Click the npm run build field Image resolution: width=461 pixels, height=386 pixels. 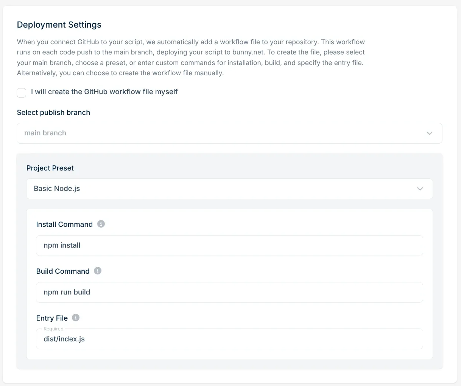click(229, 292)
